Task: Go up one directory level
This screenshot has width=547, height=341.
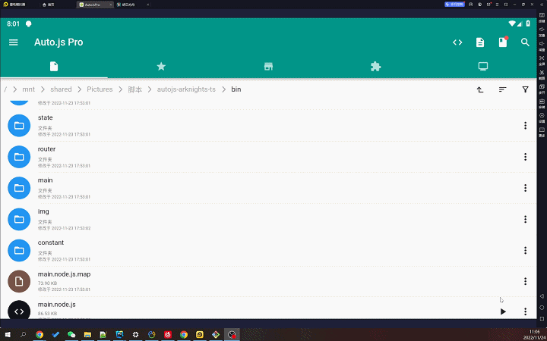Action: pyautogui.click(x=480, y=89)
